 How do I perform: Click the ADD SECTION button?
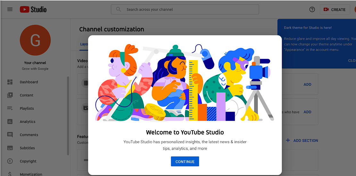click(x=302, y=140)
